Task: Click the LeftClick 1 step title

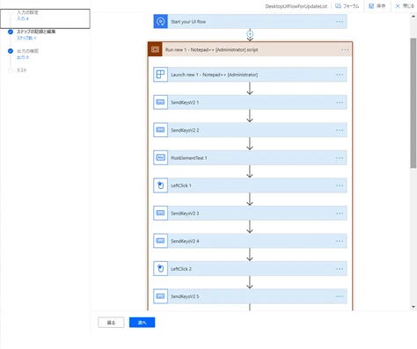Action: (x=181, y=185)
